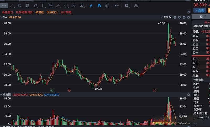Viewport: 210px width, 127px height.
Task: Open gear settings on the stock tags row
Action: pyautogui.click(x=188, y=12)
